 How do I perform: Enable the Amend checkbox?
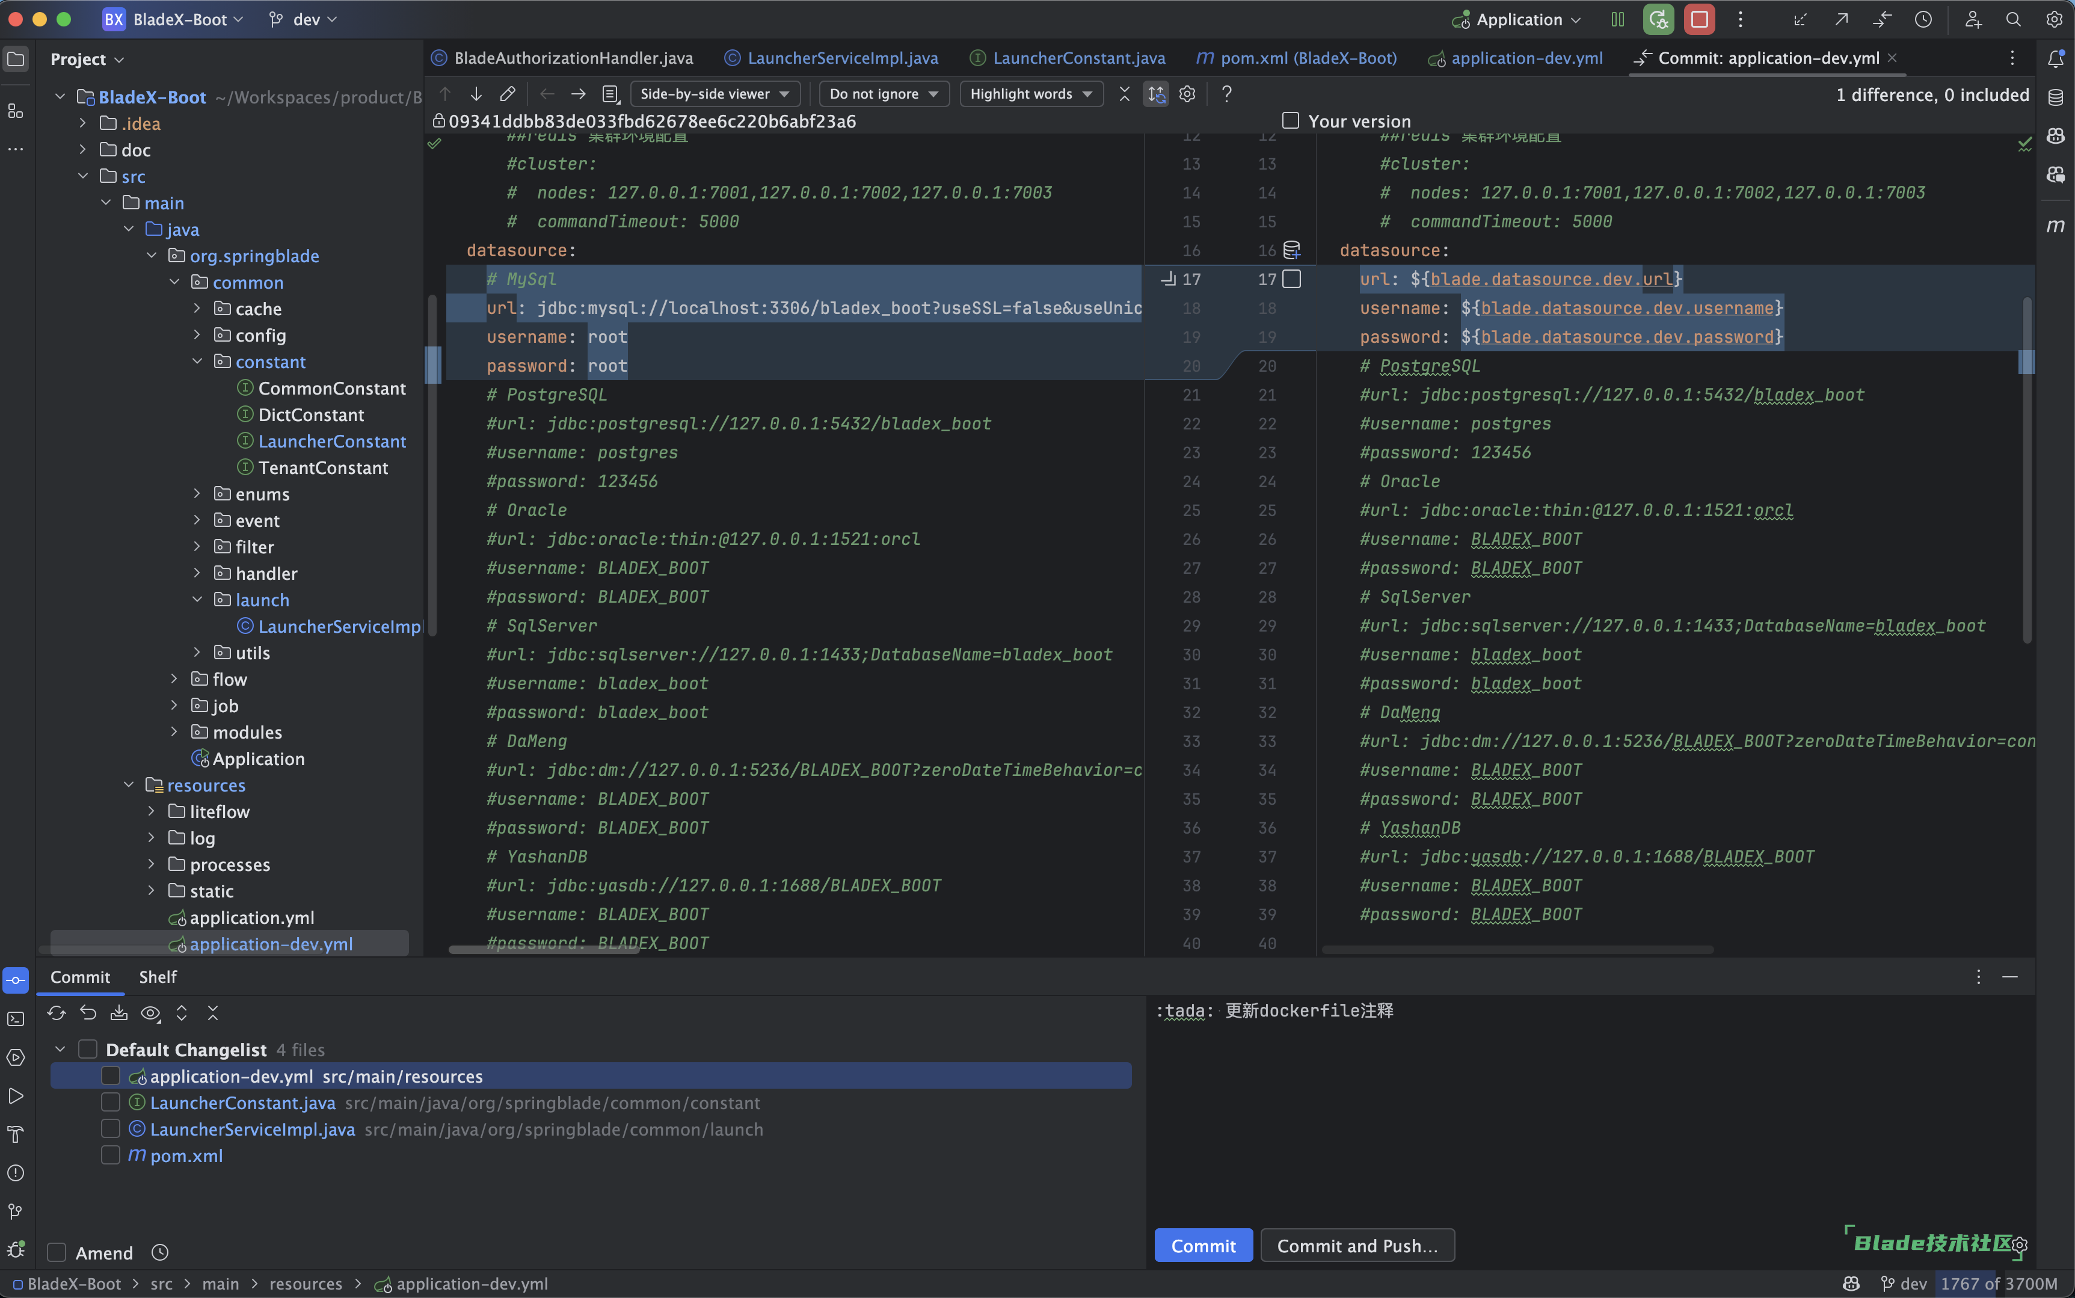coord(57,1252)
